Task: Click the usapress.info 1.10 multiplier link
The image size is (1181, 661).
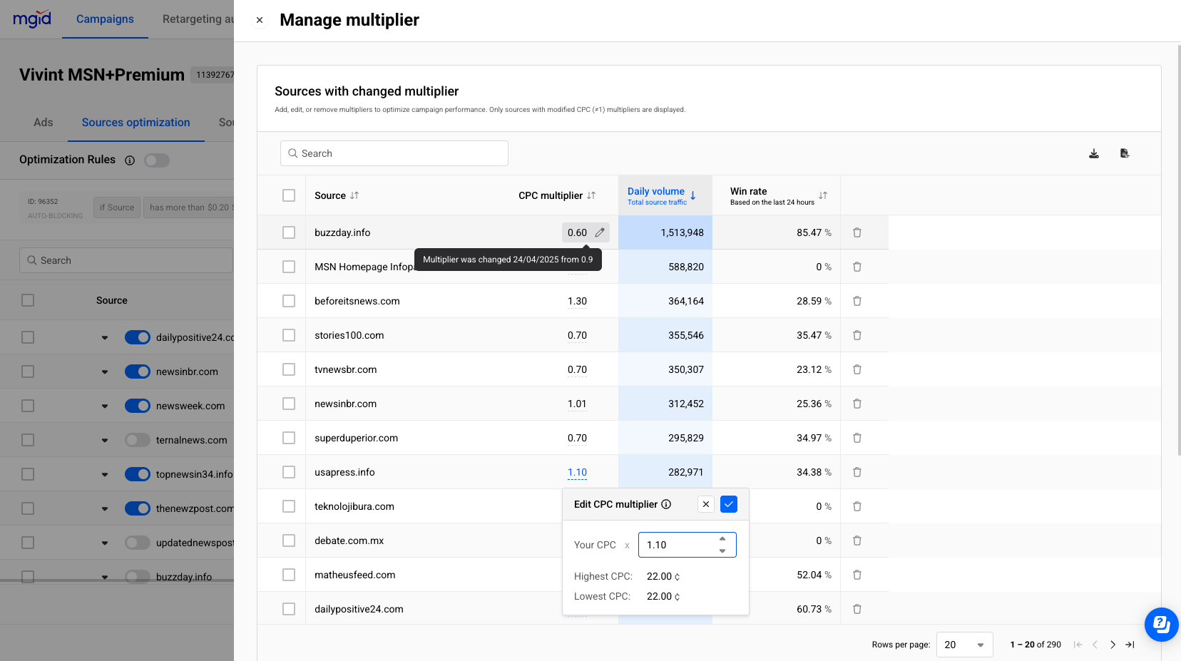Action: (x=577, y=472)
